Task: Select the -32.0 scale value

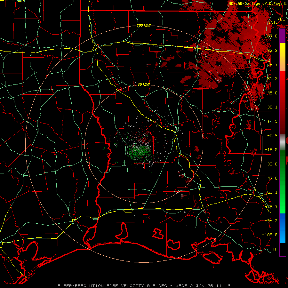Action: 271,164
